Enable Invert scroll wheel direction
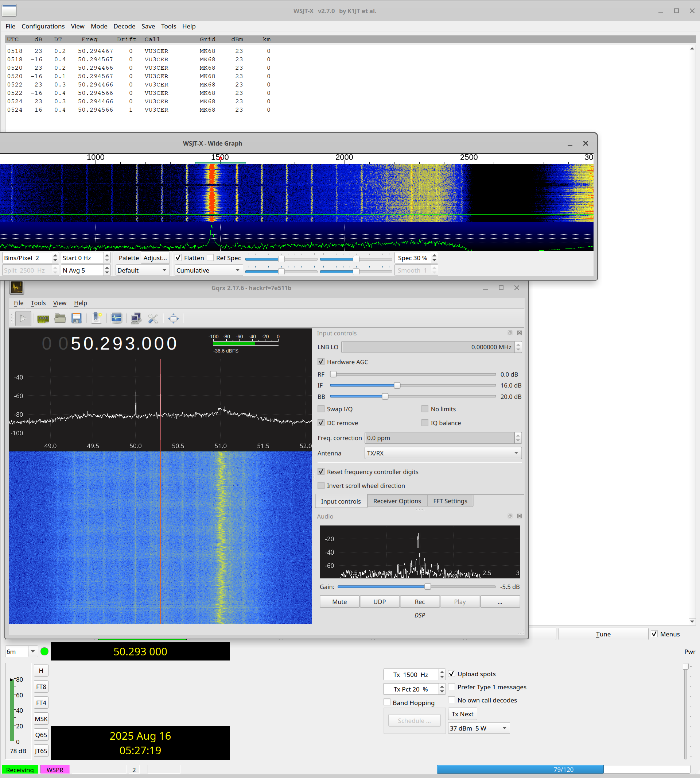 321,485
